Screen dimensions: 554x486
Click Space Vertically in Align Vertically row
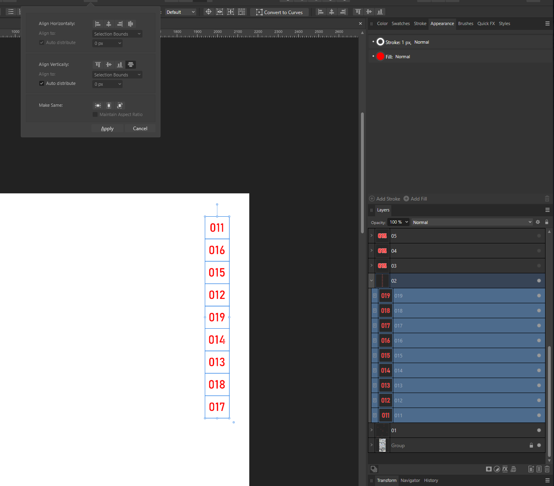(x=131, y=65)
